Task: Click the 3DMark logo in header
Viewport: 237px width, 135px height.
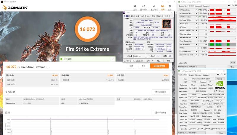Action: click(x=15, y=7)
